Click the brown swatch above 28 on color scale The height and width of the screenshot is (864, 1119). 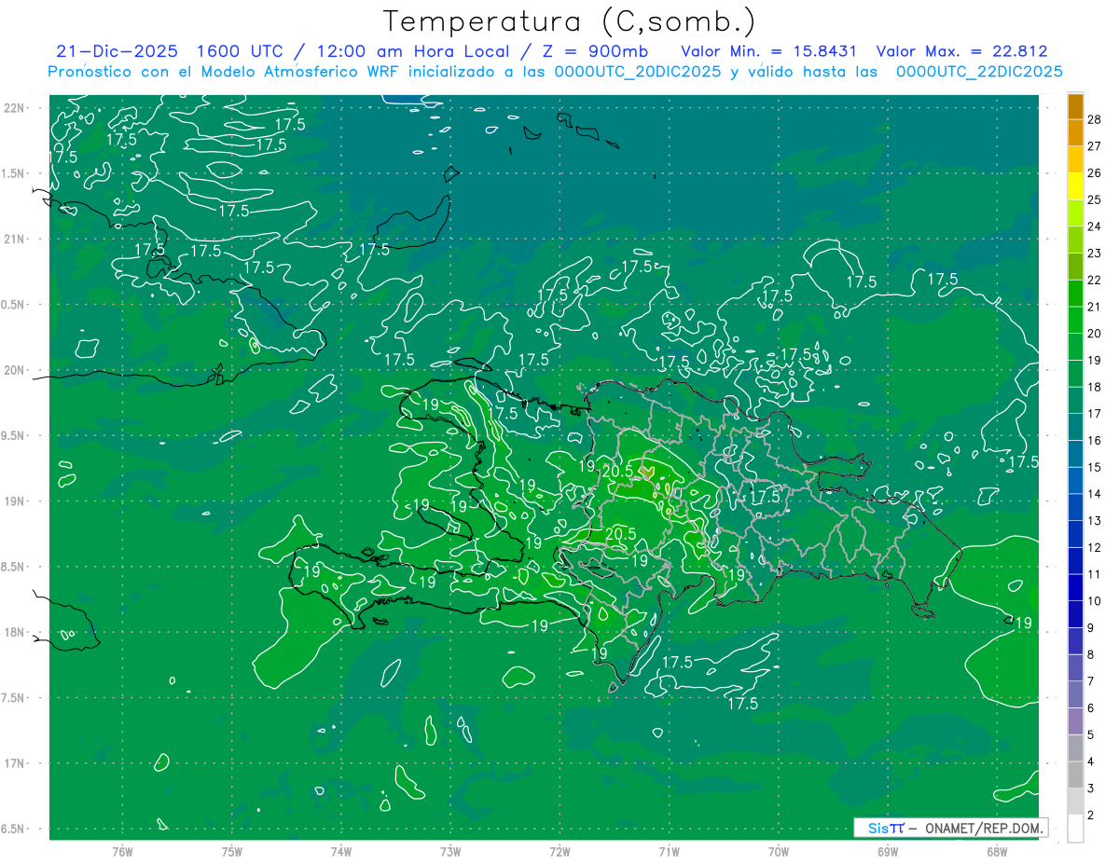click(x=1075, y=106)
